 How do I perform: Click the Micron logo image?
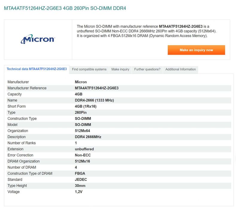38,39
